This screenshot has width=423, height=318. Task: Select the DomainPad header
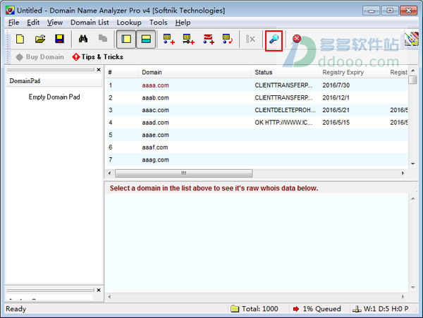(x=54, y=80)
